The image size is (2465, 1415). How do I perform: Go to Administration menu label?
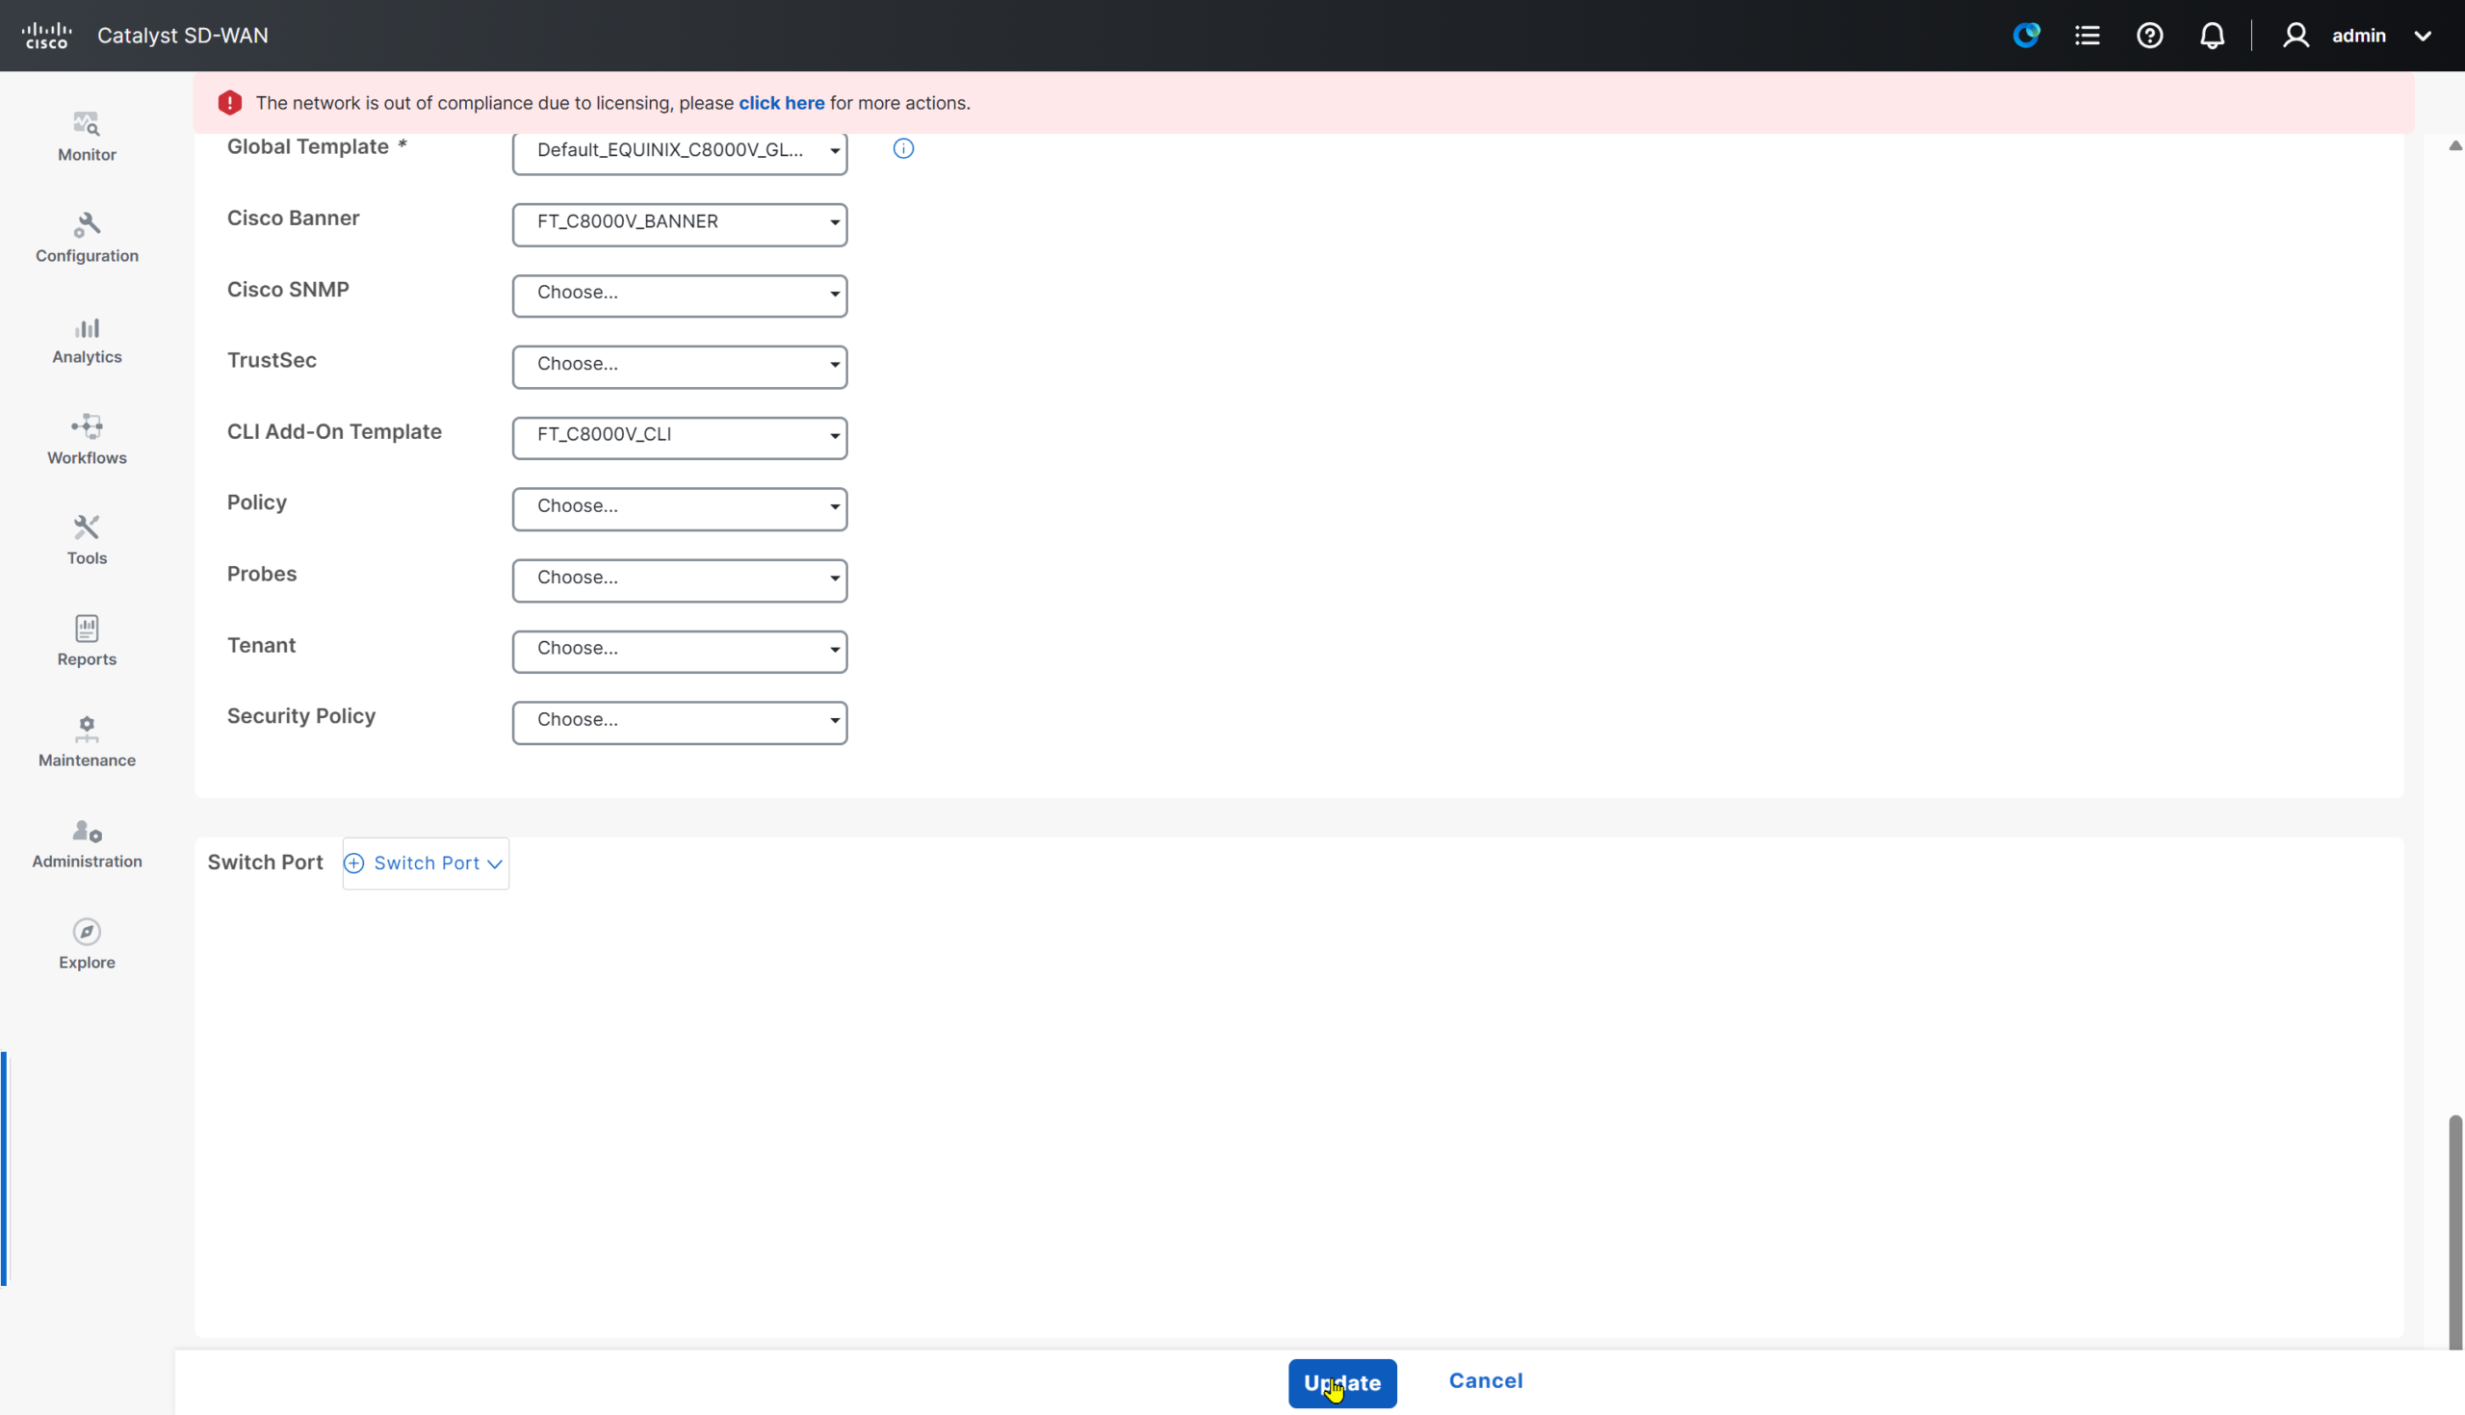tap(87, 862)
